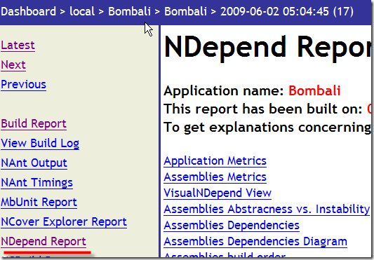Open Assemblies Abstracness vs. Instability link

[267, 210]
